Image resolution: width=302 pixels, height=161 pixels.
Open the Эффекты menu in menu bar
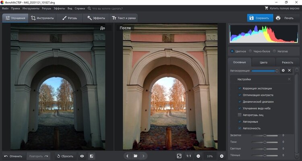coord(59,8)
